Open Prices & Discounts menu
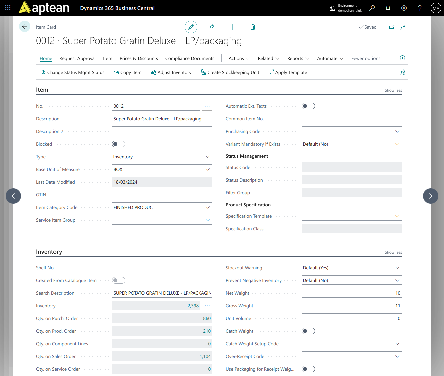The height and width of the screenshot is (376, 444). click(139, 58)
